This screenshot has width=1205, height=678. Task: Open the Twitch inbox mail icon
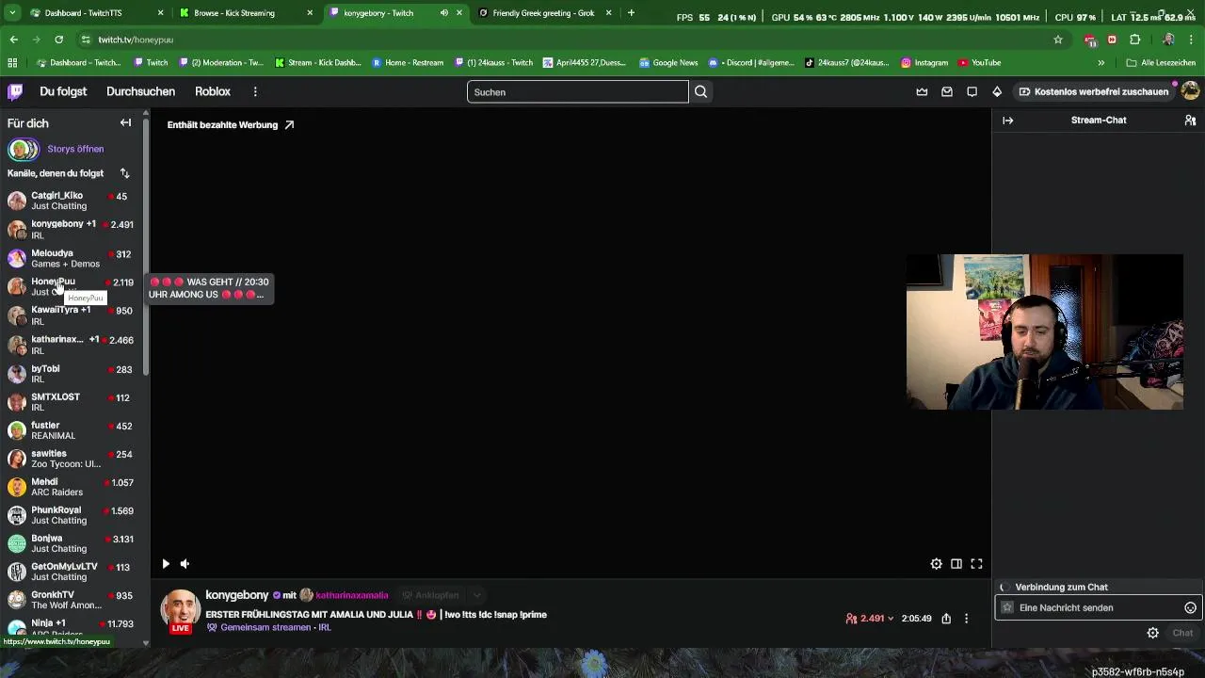click(x=947, y=91)
